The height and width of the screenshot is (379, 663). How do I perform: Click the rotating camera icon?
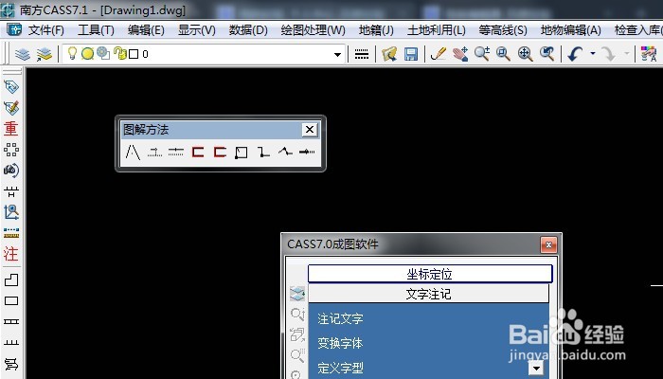(x=11, y=170)
